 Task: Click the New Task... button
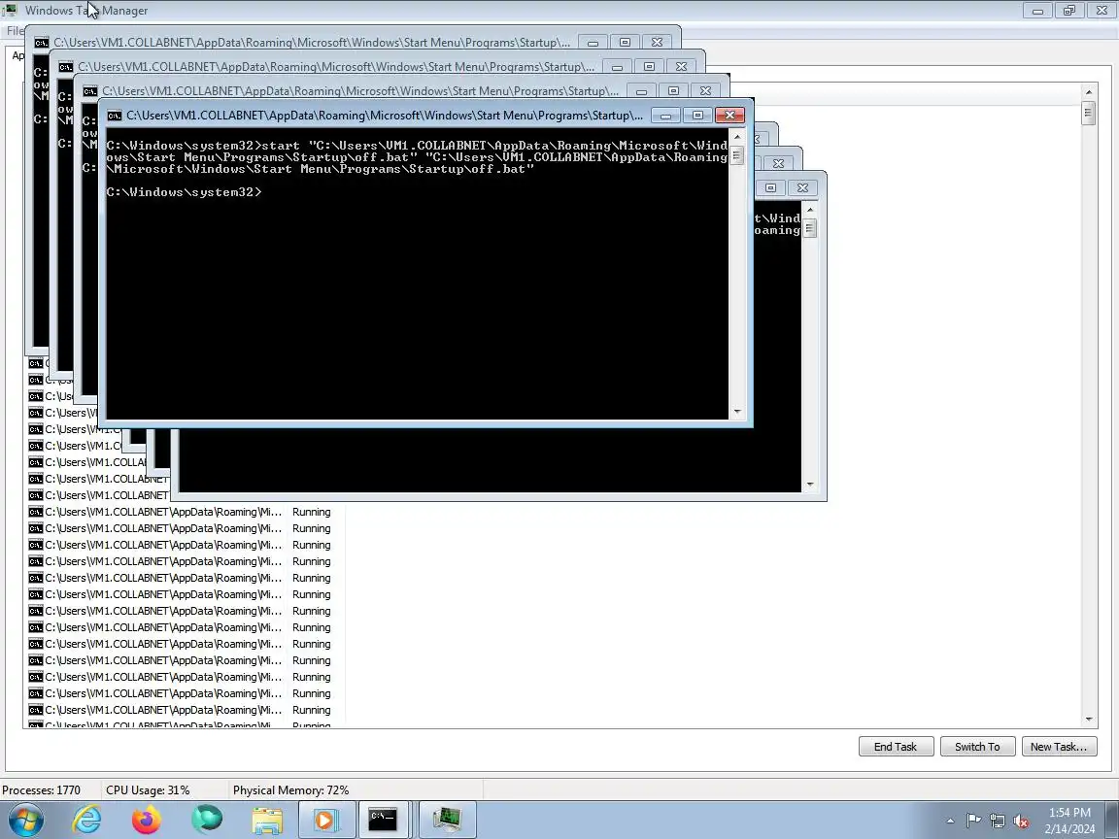tap(1059, 746)
